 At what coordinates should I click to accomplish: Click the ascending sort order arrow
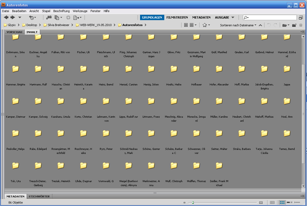(x=260, y=25)
